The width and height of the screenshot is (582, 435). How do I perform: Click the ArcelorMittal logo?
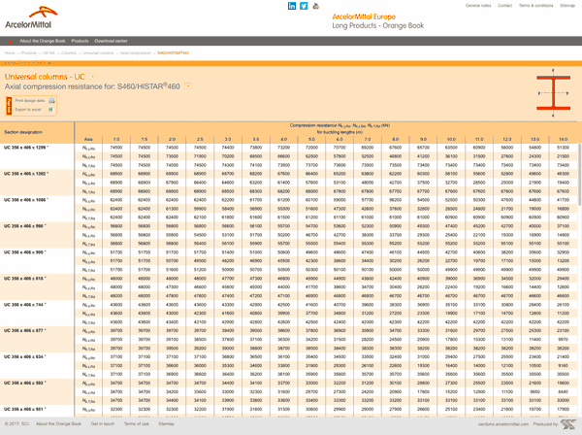32,17
